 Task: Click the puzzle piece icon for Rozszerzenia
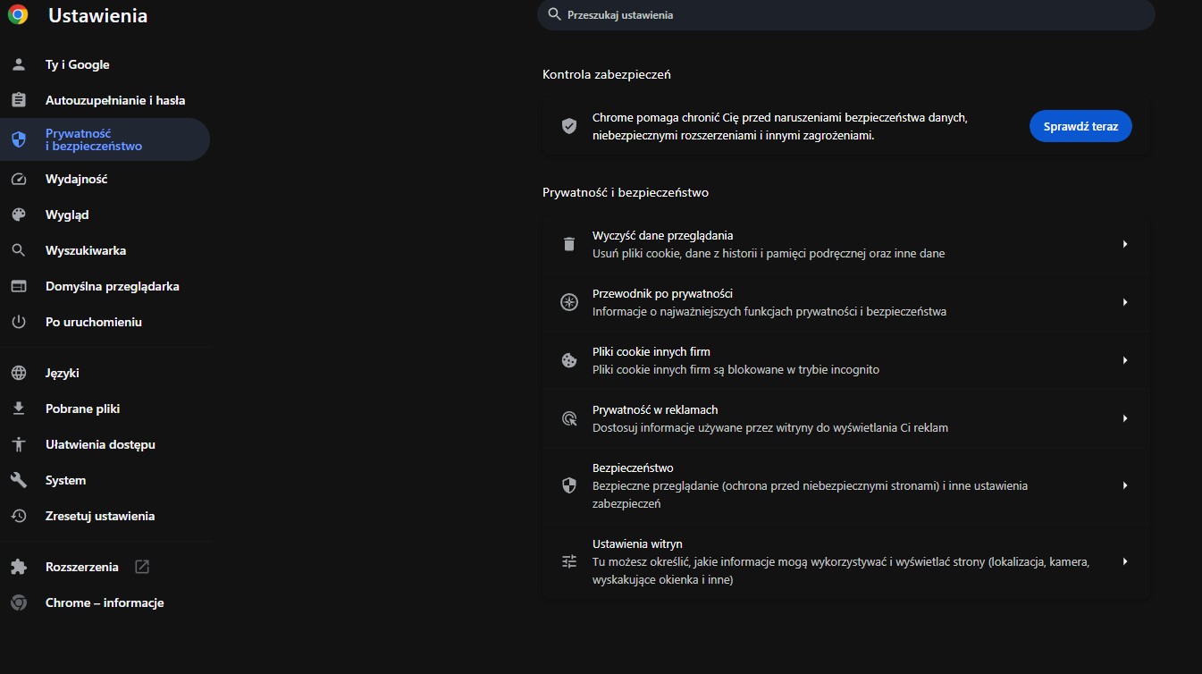(19, 567)
